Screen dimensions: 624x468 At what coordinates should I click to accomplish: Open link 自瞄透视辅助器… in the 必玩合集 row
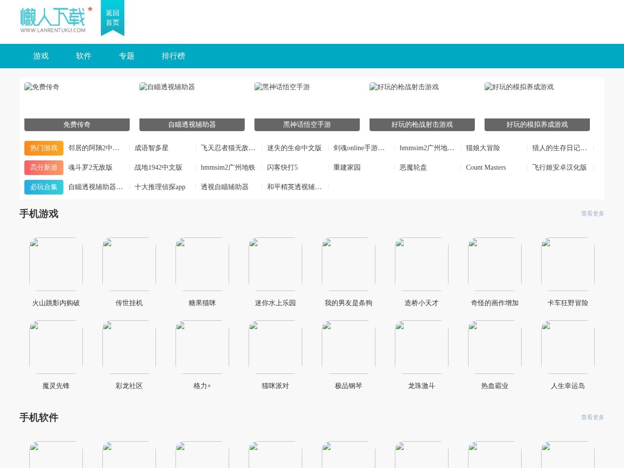coord(96,187)
